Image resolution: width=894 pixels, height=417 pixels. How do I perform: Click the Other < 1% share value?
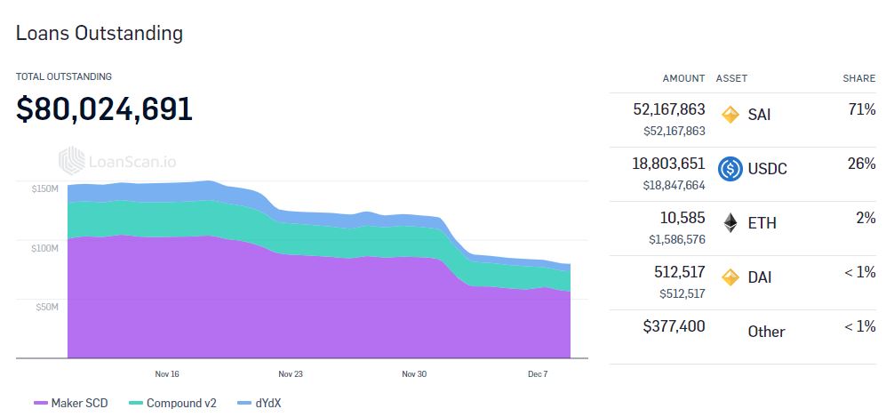click(860, 326)
